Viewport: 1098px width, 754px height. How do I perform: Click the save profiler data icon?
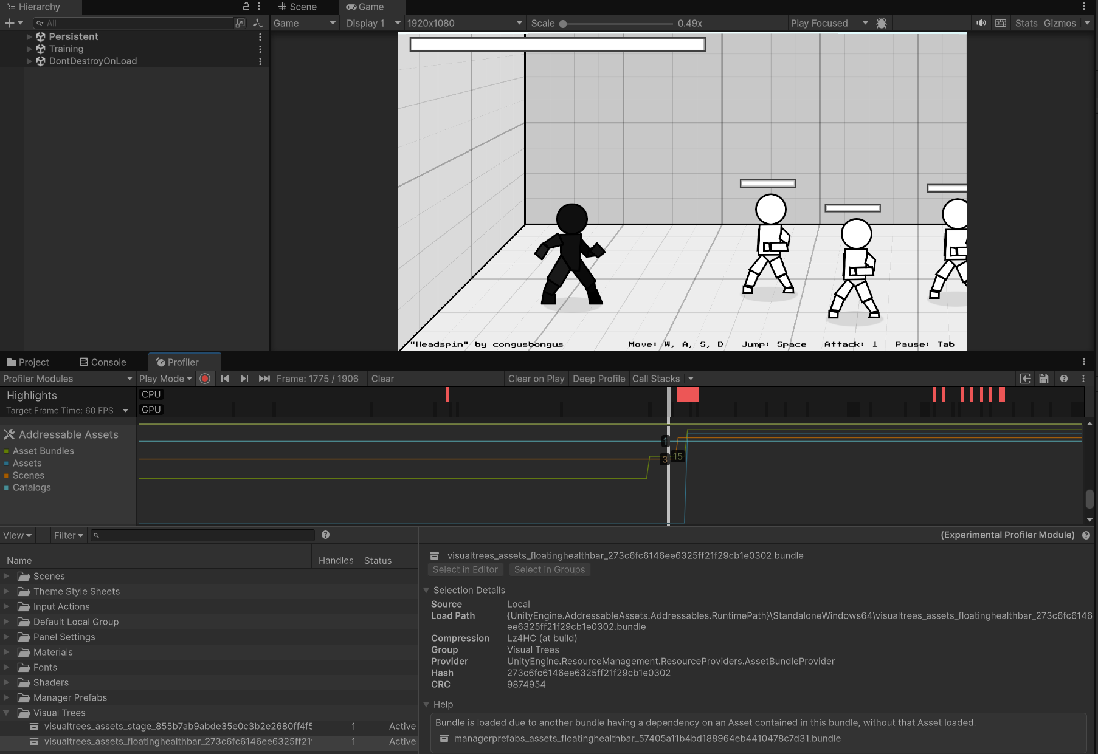[x=1044, y=379]
